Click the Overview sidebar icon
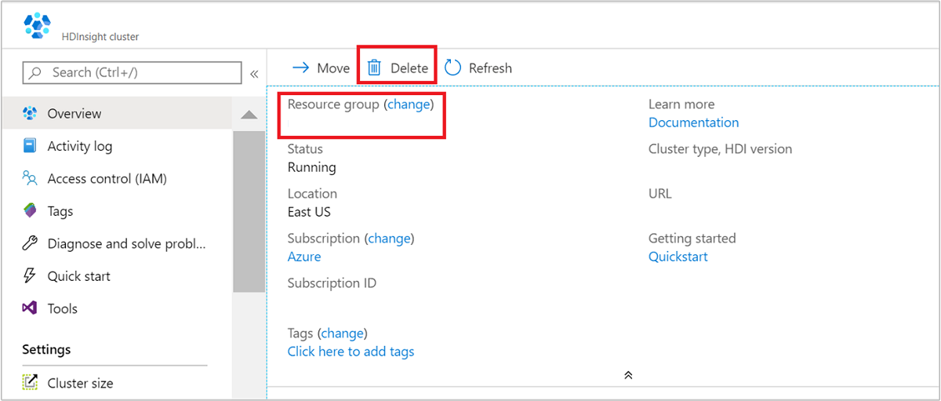941x401 pixels. pos(30,114)
